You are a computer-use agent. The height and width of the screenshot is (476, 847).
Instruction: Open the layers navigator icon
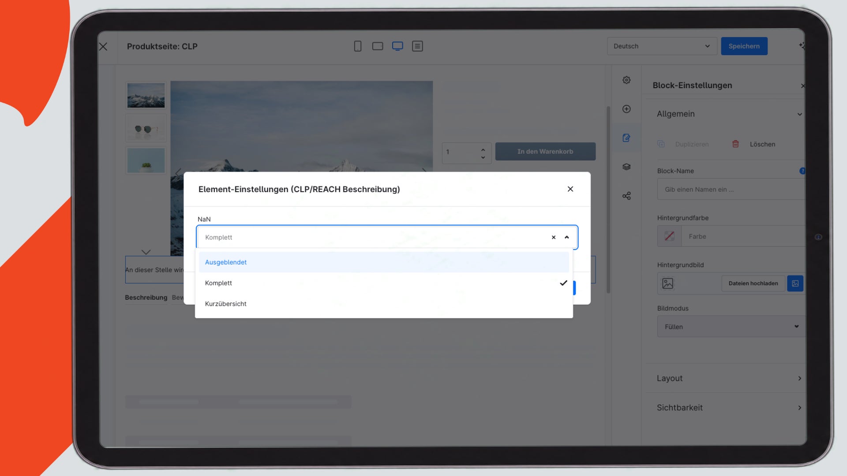click(x=626, y=167)
